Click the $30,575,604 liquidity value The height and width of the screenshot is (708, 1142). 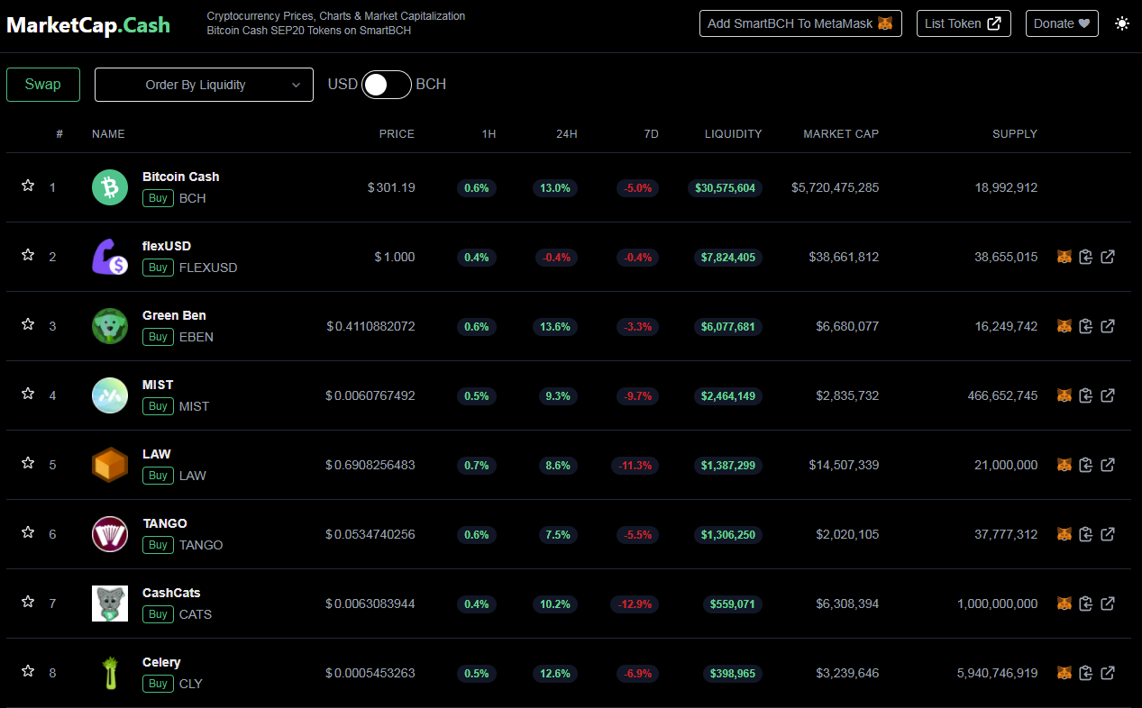coord(725,188)
